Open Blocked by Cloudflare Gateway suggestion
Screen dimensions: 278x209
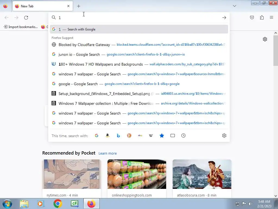click(139, 45)
